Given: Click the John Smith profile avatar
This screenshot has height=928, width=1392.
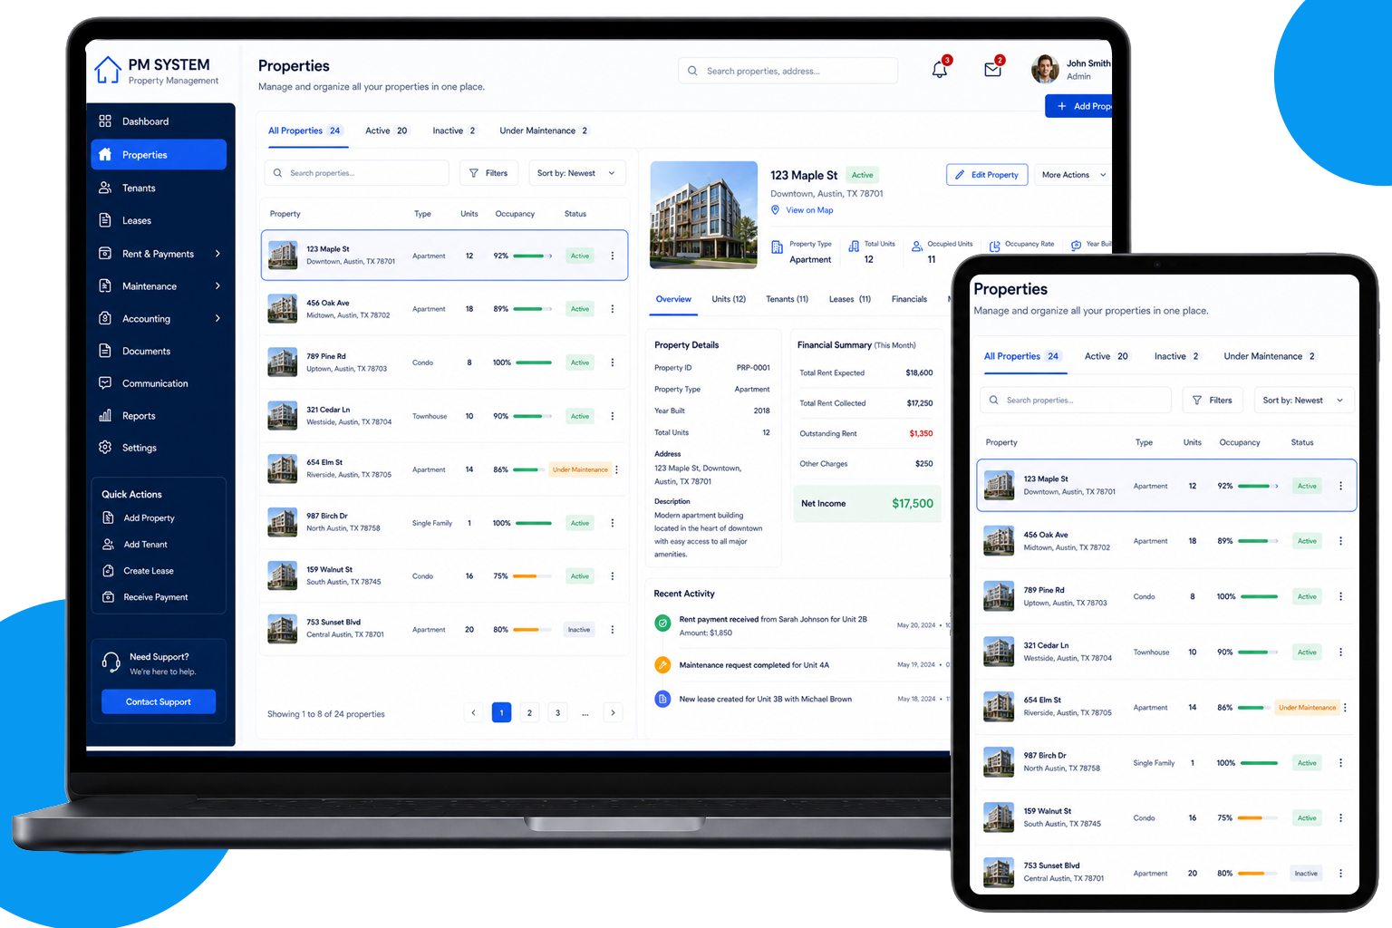Looking at the screenshot, I should coord(1045,70).
